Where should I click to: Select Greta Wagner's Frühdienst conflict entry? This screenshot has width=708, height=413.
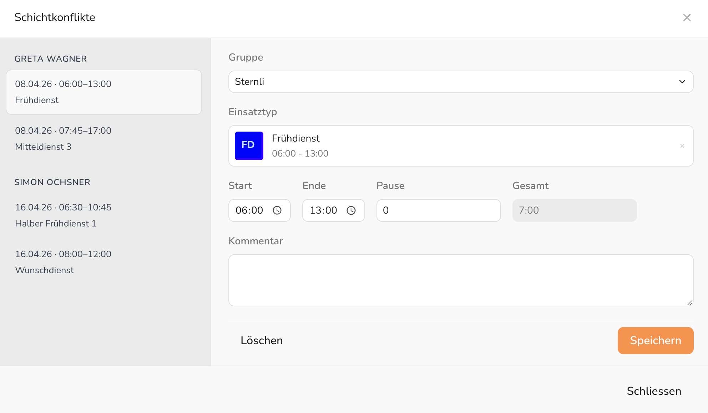[x=103, y=92]
